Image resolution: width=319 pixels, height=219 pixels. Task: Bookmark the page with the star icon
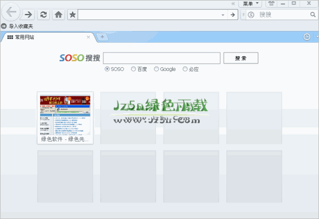tap(73, 15)
